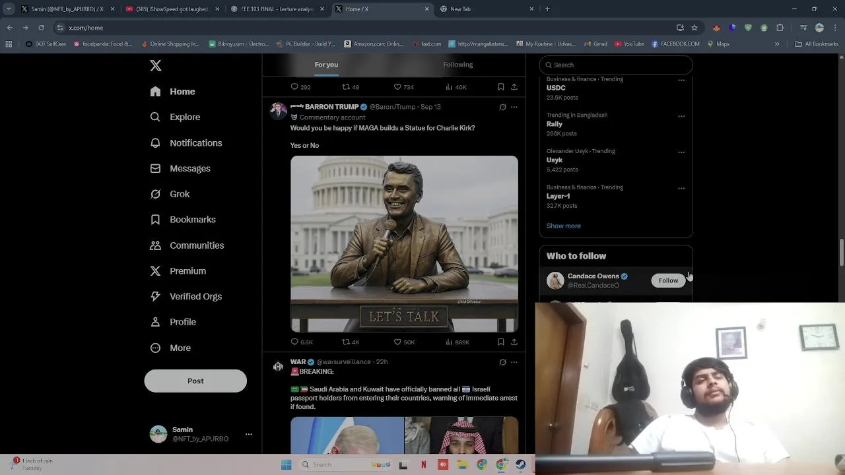This screenshot has height=475, width=845.
Task: Open browser Extensions puzzle icon
Action: 780,28
